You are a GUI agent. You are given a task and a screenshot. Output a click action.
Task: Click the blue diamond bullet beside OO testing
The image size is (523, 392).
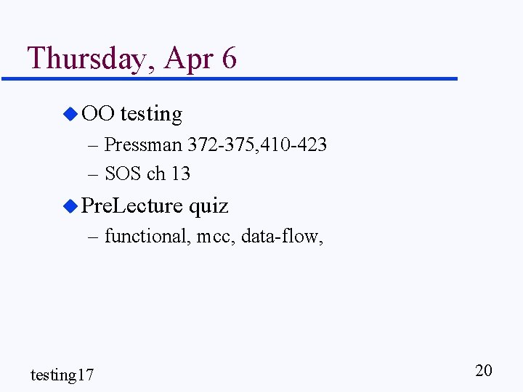click(70, 114)
